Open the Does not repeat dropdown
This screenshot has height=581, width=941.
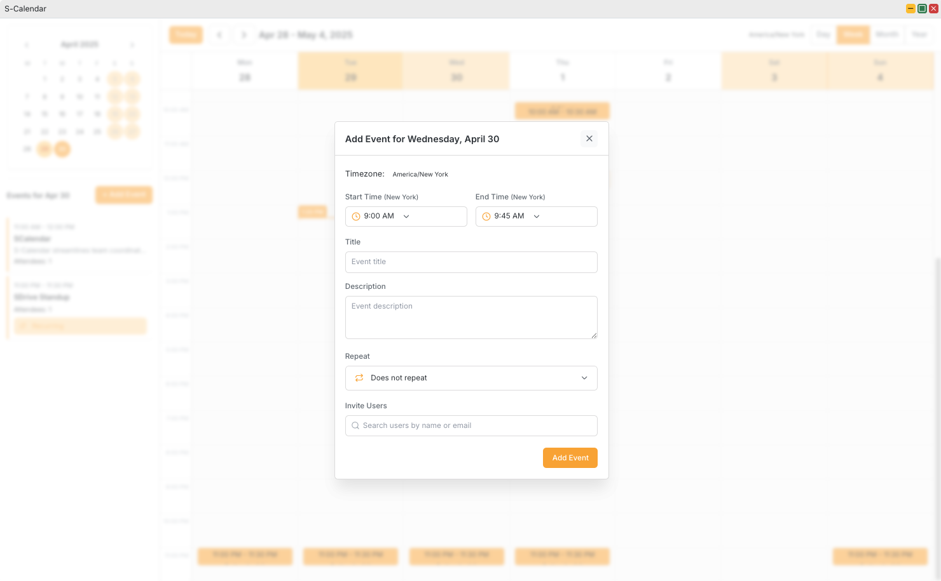(471, 378)
